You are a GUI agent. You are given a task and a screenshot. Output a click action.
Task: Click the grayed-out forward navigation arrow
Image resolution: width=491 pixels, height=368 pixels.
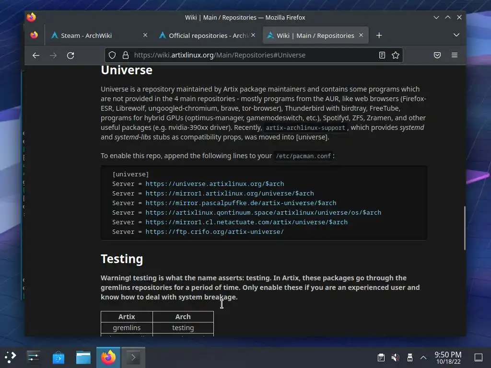coord(53,56)
